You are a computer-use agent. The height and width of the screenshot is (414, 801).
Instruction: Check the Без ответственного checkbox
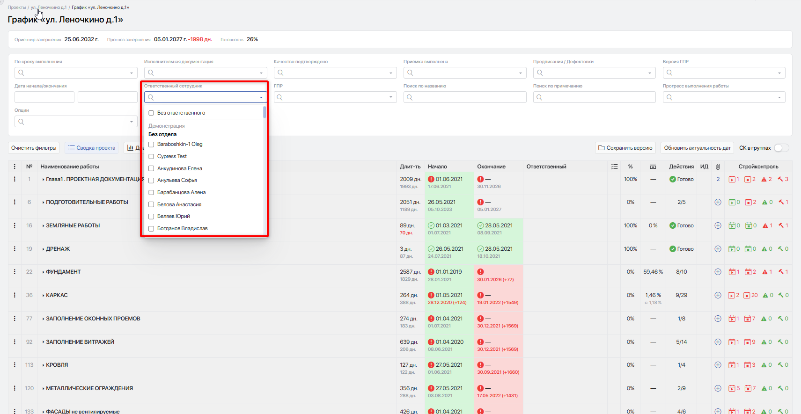click(x=151, y=113)
